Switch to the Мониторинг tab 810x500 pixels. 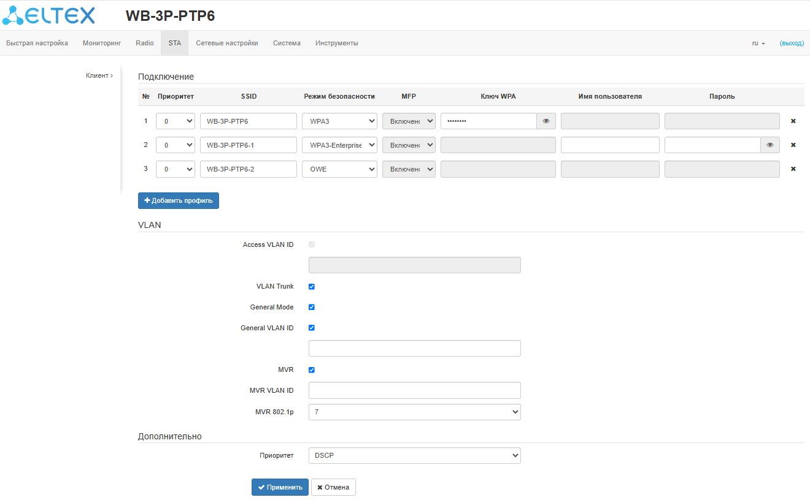(102, 44)
